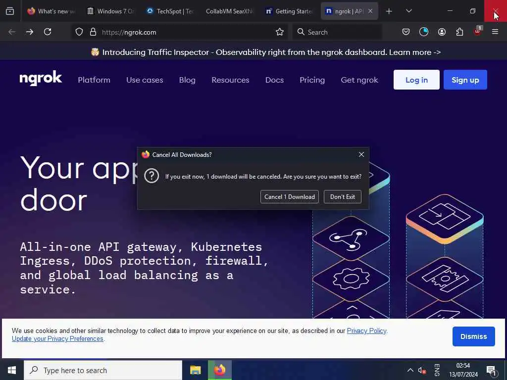Open File Explorer from the taskbar

click(x=195, y=370)
